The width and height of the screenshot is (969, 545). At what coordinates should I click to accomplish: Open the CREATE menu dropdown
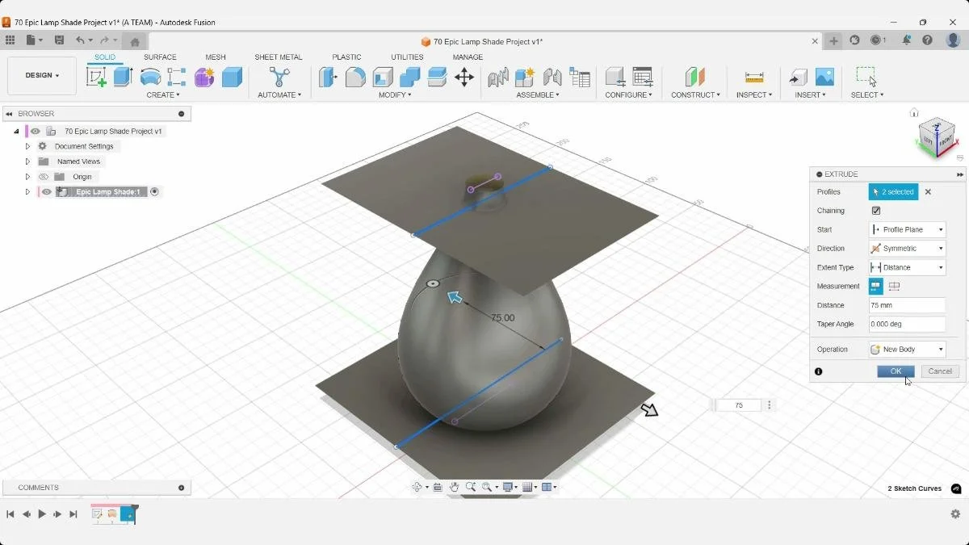click(x=162, y=95)
